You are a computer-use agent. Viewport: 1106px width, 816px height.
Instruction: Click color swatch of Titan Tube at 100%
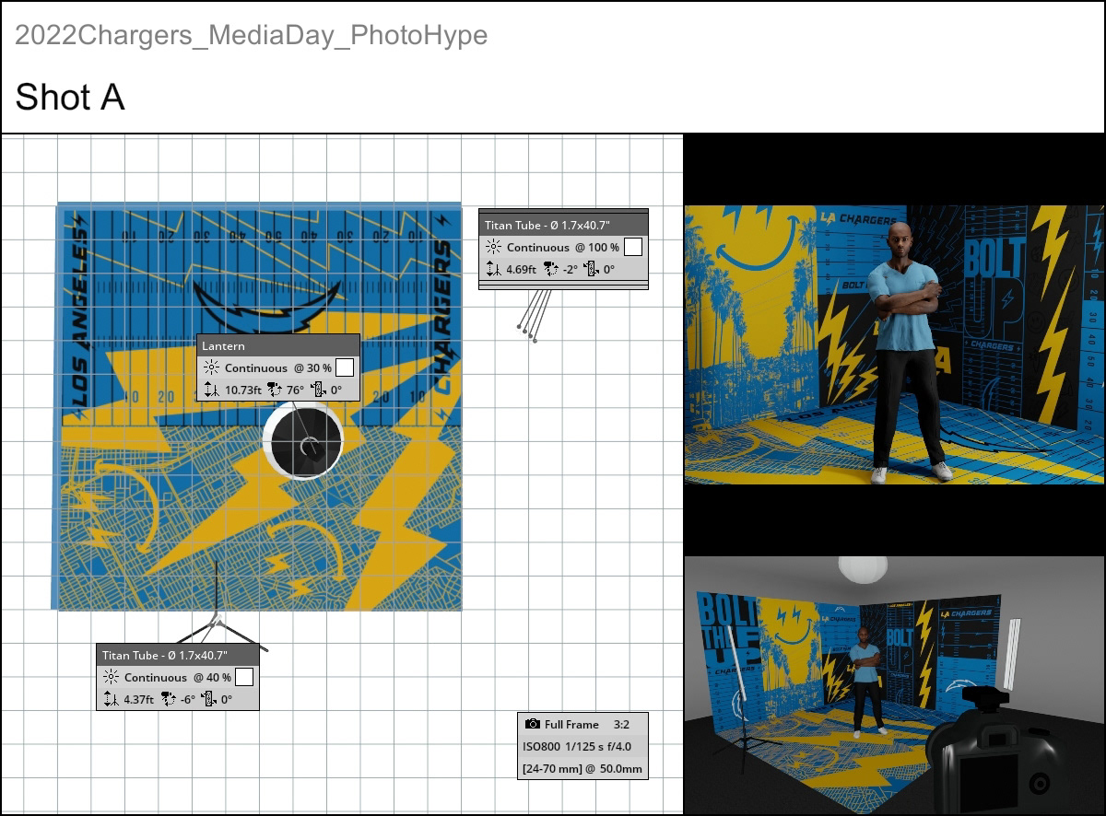pos(632,247)
